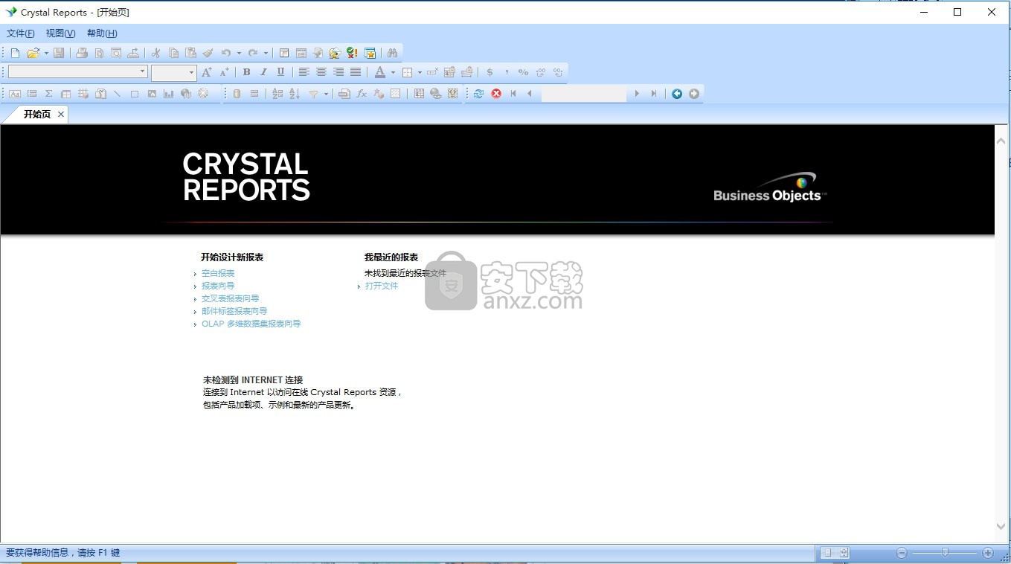Click the Refresh report data icon
The height and width of the screenshot is (564, 1011).
pyautogui.click(x=478, y=94)
